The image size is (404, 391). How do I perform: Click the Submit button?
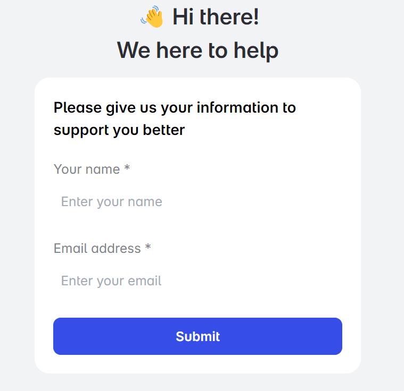197,336
